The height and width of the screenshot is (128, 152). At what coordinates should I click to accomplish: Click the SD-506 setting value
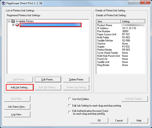pos(126,40)
